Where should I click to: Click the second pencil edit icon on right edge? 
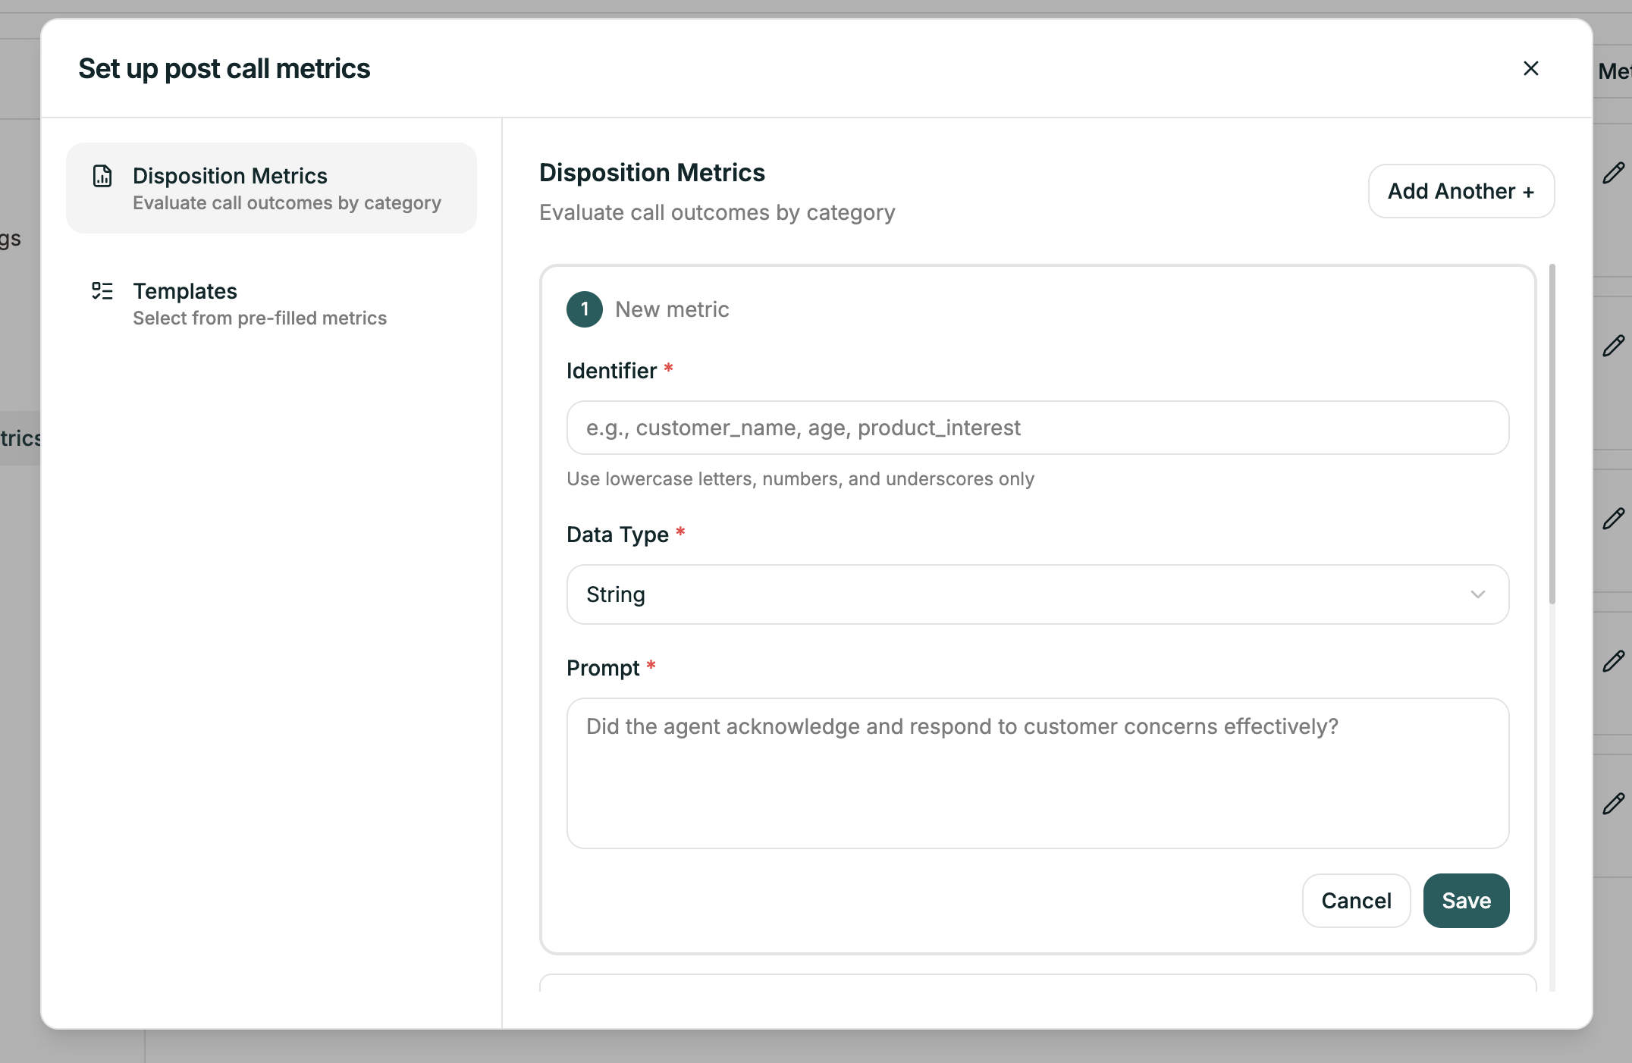pyautogui.click(x=1615, y=347)
